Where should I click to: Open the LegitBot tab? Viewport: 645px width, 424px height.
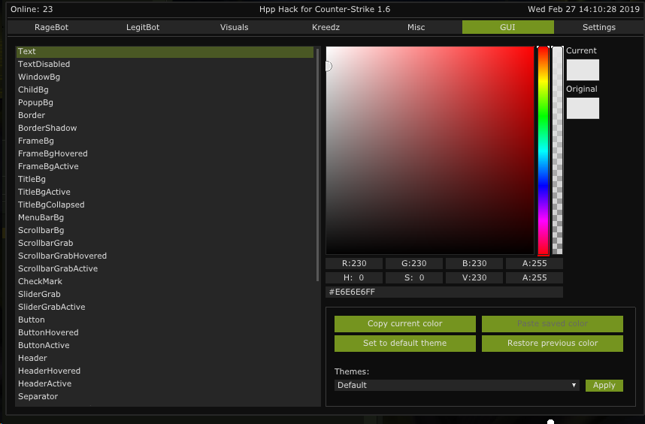click(x=143, y=27)
